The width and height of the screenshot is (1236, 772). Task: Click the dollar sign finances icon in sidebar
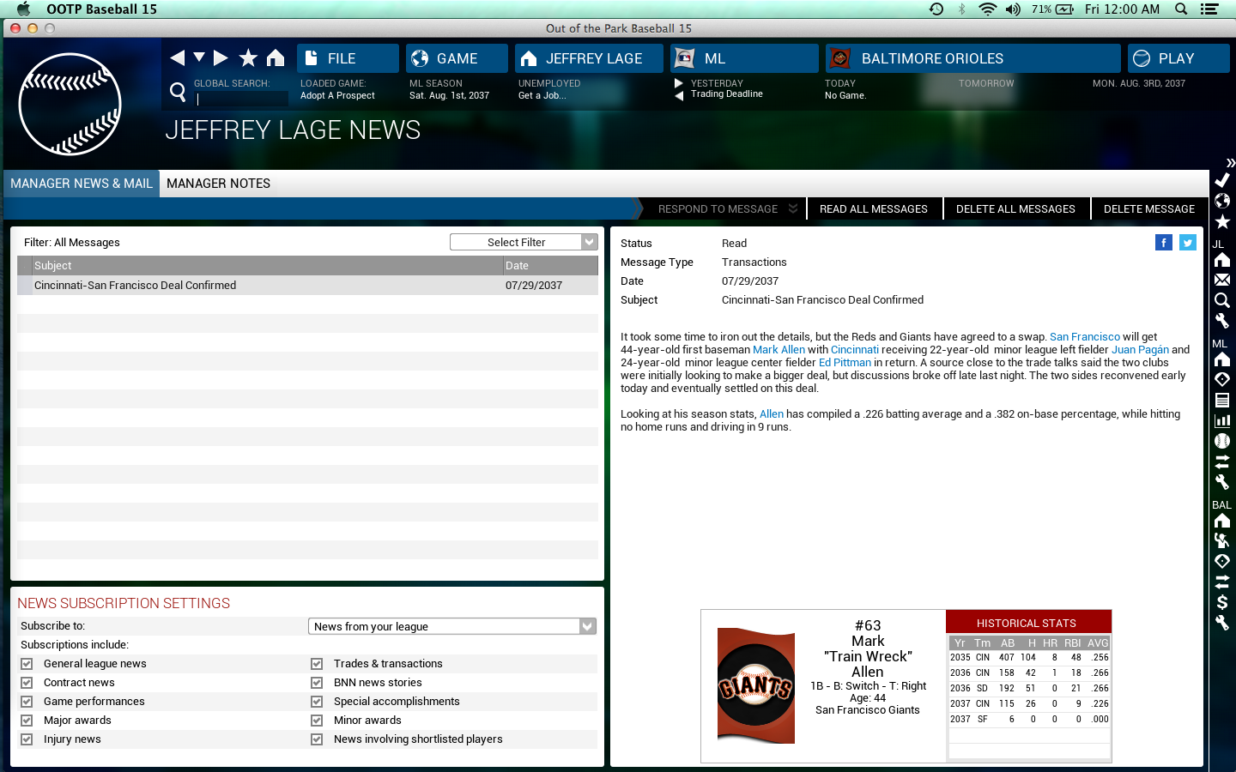1222,602
